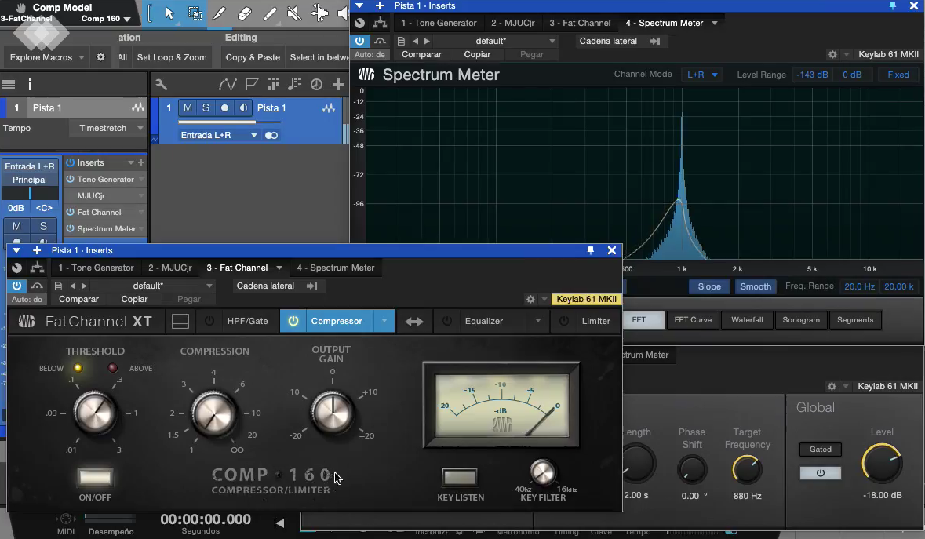Image resolution: width=925 pixels, height=539 pixels.
Task: Open the Equalizer model dropdown
Action: coord(538,321)
